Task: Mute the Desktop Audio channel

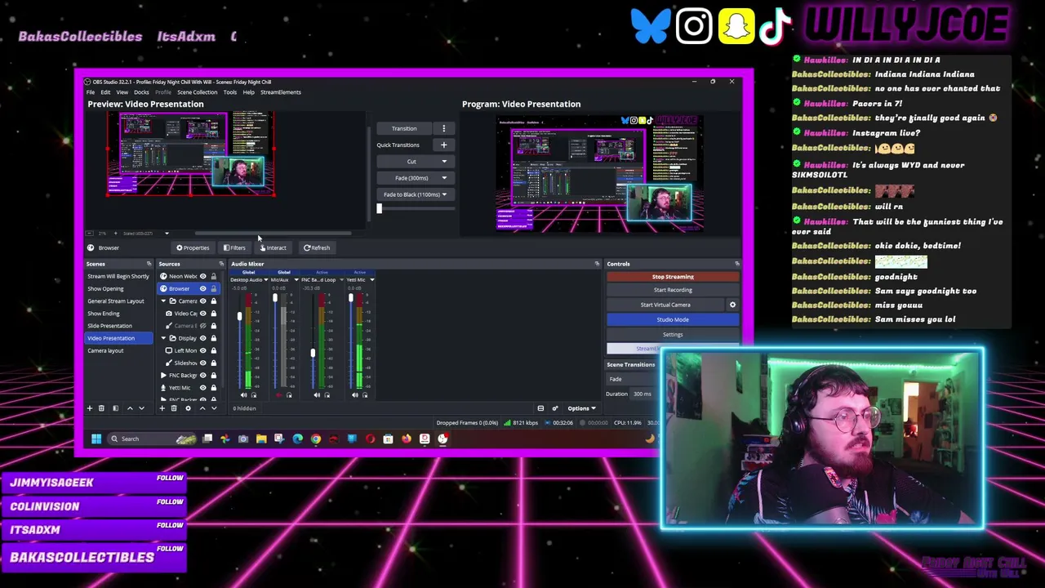Action: coord(243,395)
